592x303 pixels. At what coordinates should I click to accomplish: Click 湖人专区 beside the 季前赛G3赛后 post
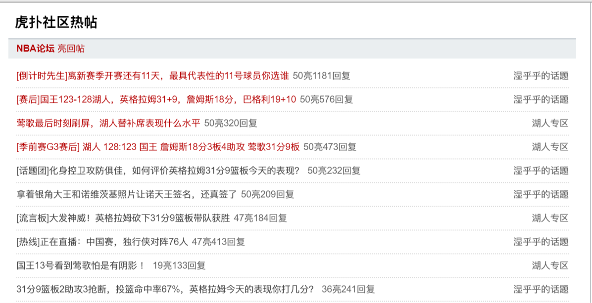[550, 147]
